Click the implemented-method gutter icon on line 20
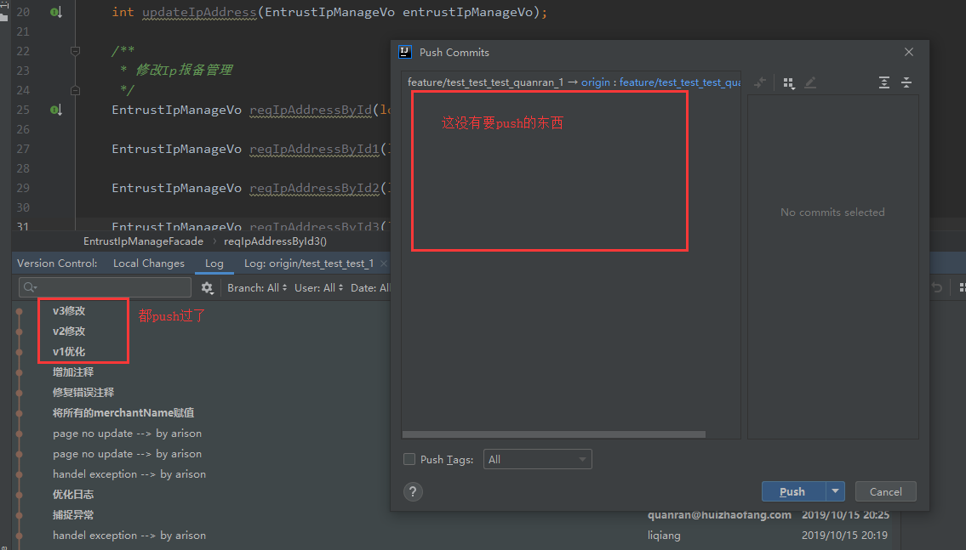 pyautogui.click(x=55, y=12)
